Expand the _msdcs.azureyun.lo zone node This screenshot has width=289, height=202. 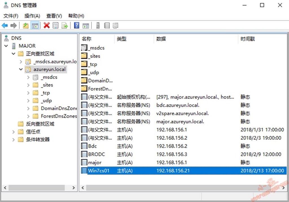point(21,62)
